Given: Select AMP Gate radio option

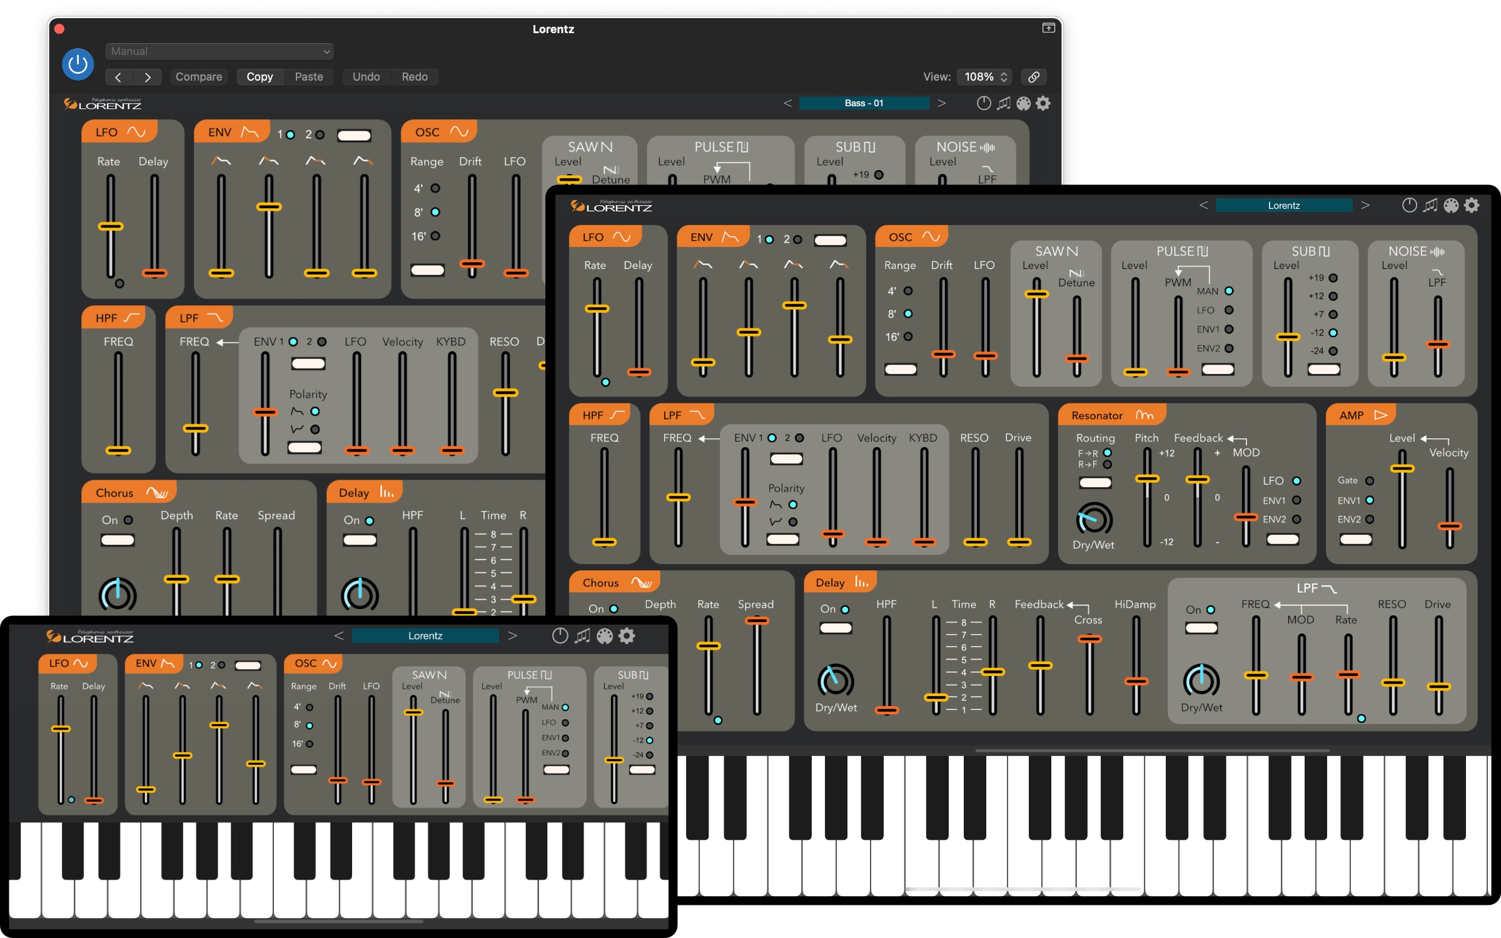Looking at the screenshot, I should pyautogui.click(x=1370, y=481).
